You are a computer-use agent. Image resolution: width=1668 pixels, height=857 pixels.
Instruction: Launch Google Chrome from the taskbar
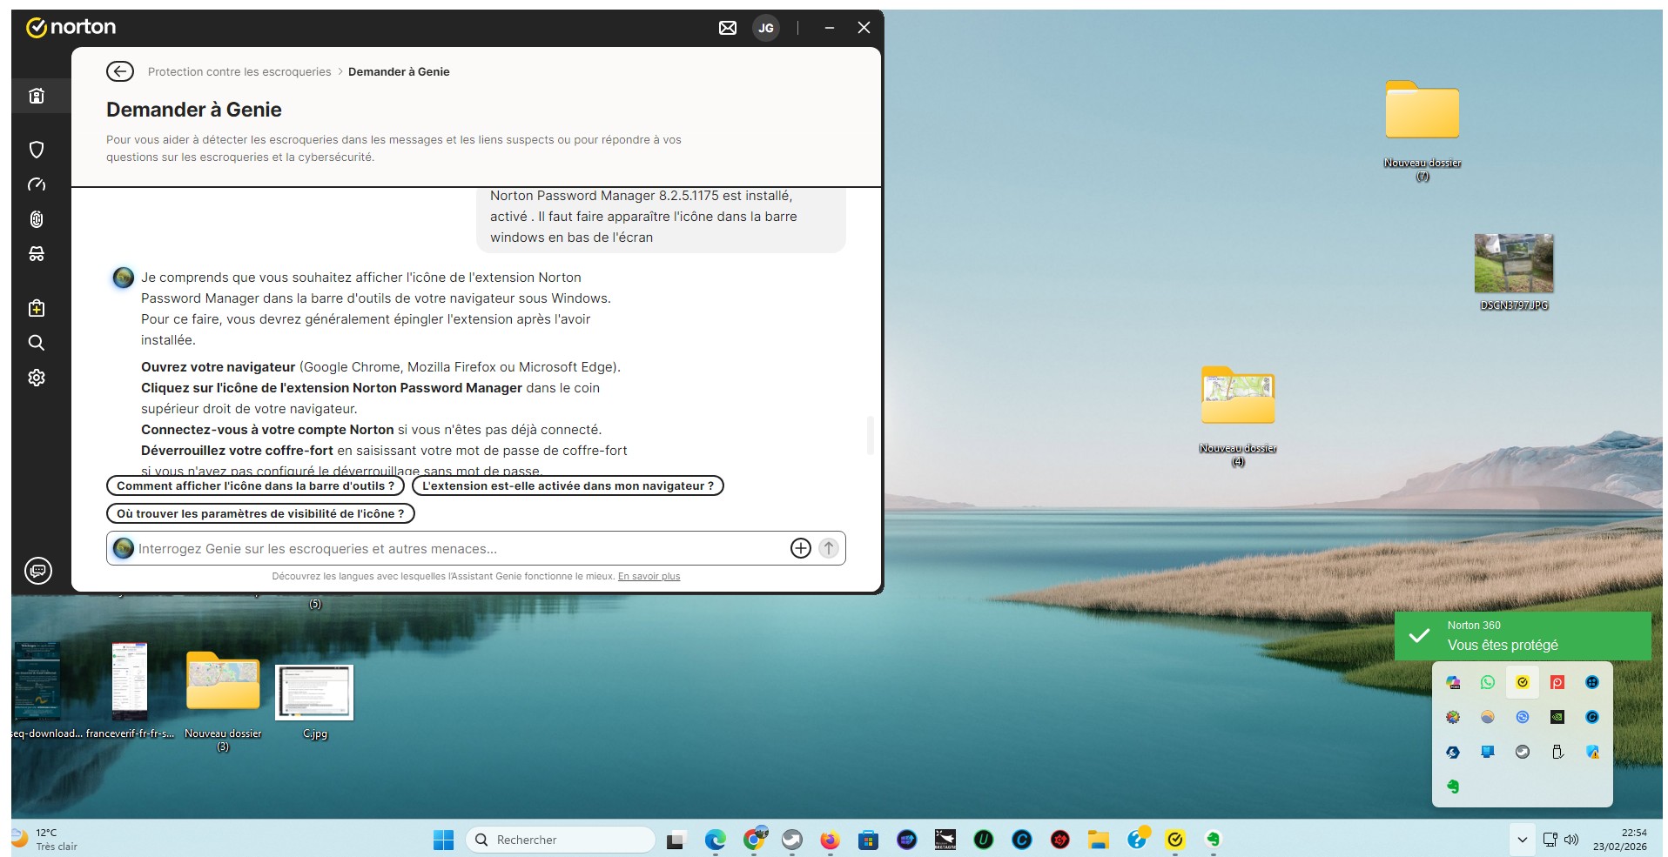[x=754, y=840]
